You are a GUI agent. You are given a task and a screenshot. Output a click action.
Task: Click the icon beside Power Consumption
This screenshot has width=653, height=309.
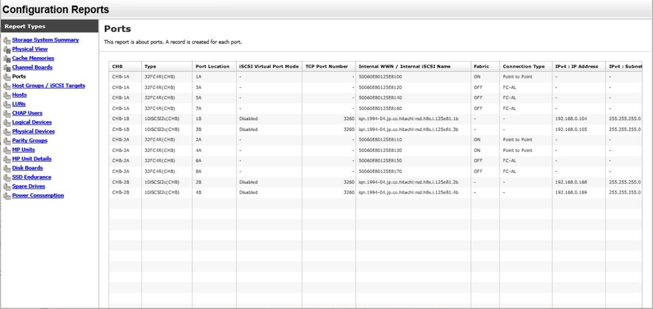click(x=7, y=196)
